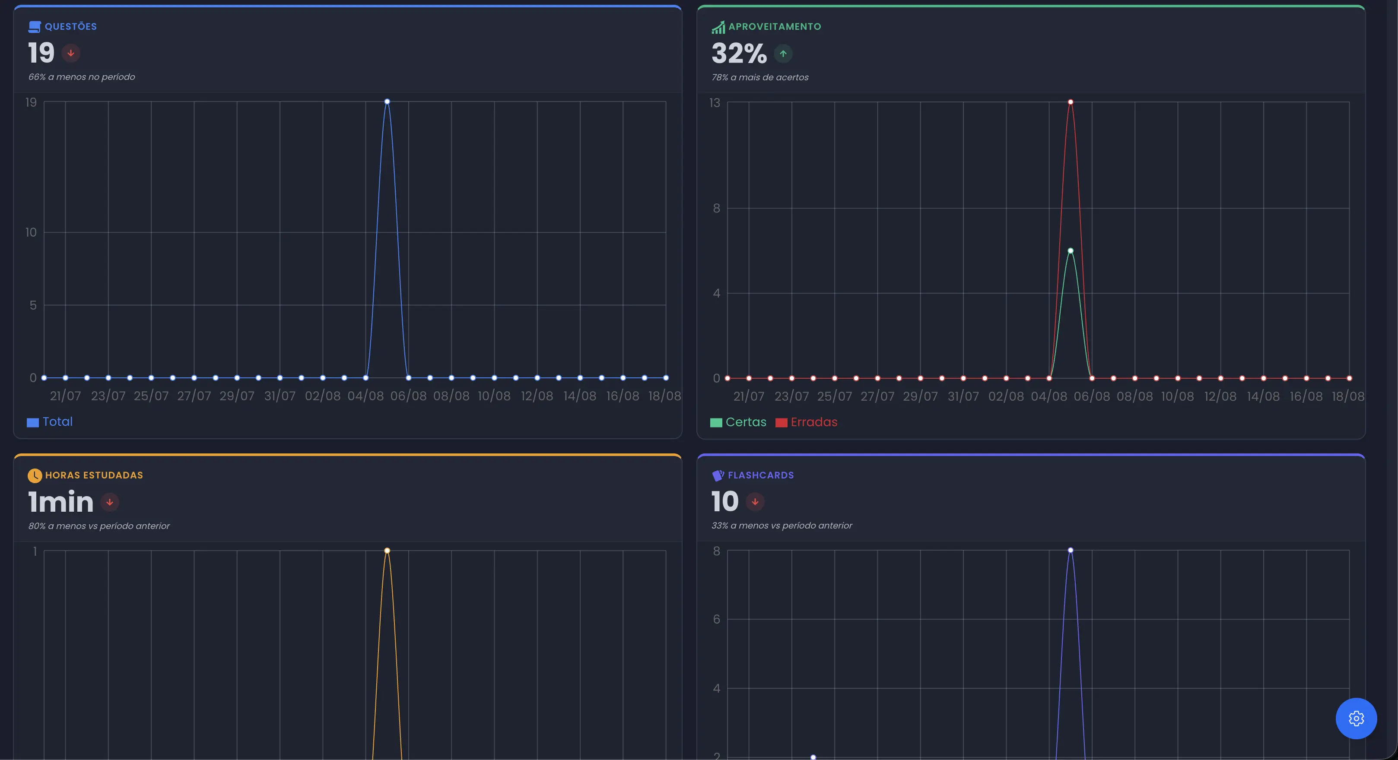The height and width of the screenshot is (760, 1398).
Task: Click the green Certas legend swatch
Action: [716, 423]
